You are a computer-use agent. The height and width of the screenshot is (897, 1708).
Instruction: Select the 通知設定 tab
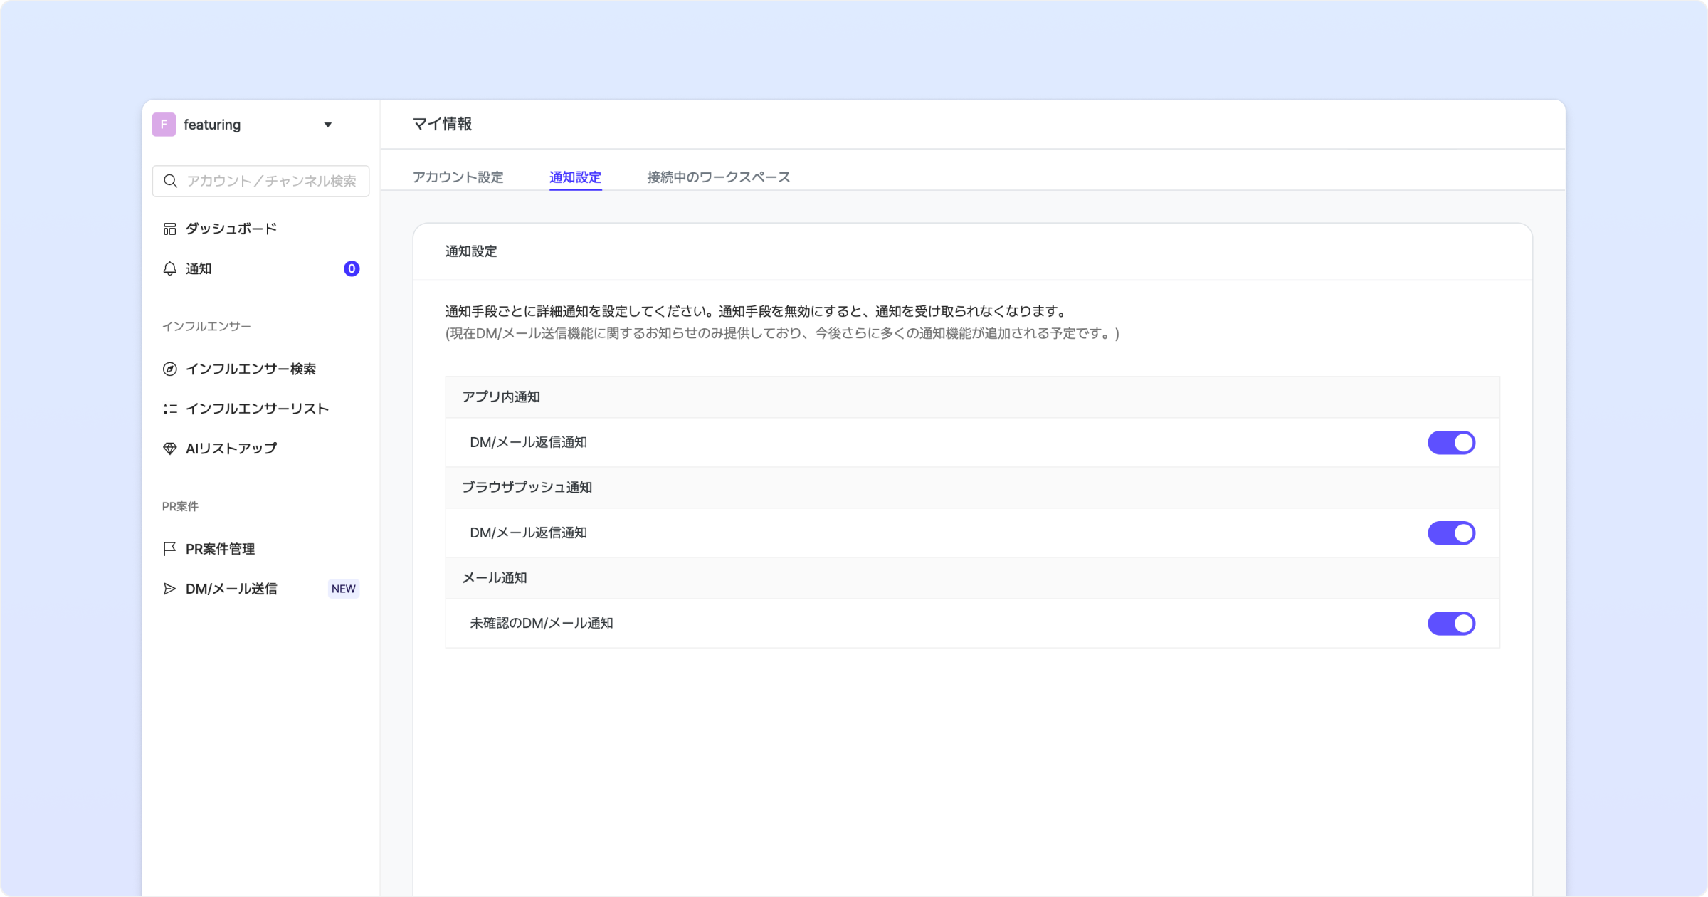point(575,177)
